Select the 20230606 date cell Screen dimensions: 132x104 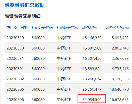click(x=15, y=100)
